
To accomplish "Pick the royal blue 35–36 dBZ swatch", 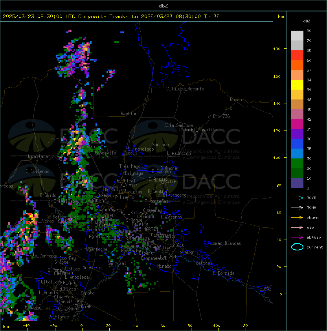I will coord(297,144).
